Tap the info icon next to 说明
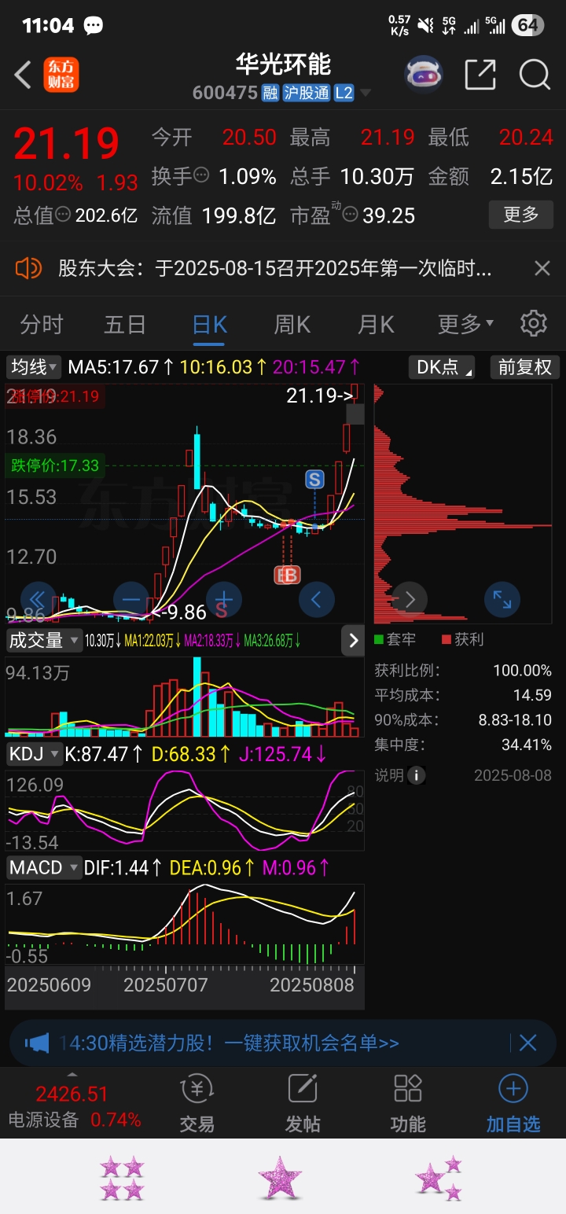566x1214 pixels. pyautogui.click(x=416, y=775)
